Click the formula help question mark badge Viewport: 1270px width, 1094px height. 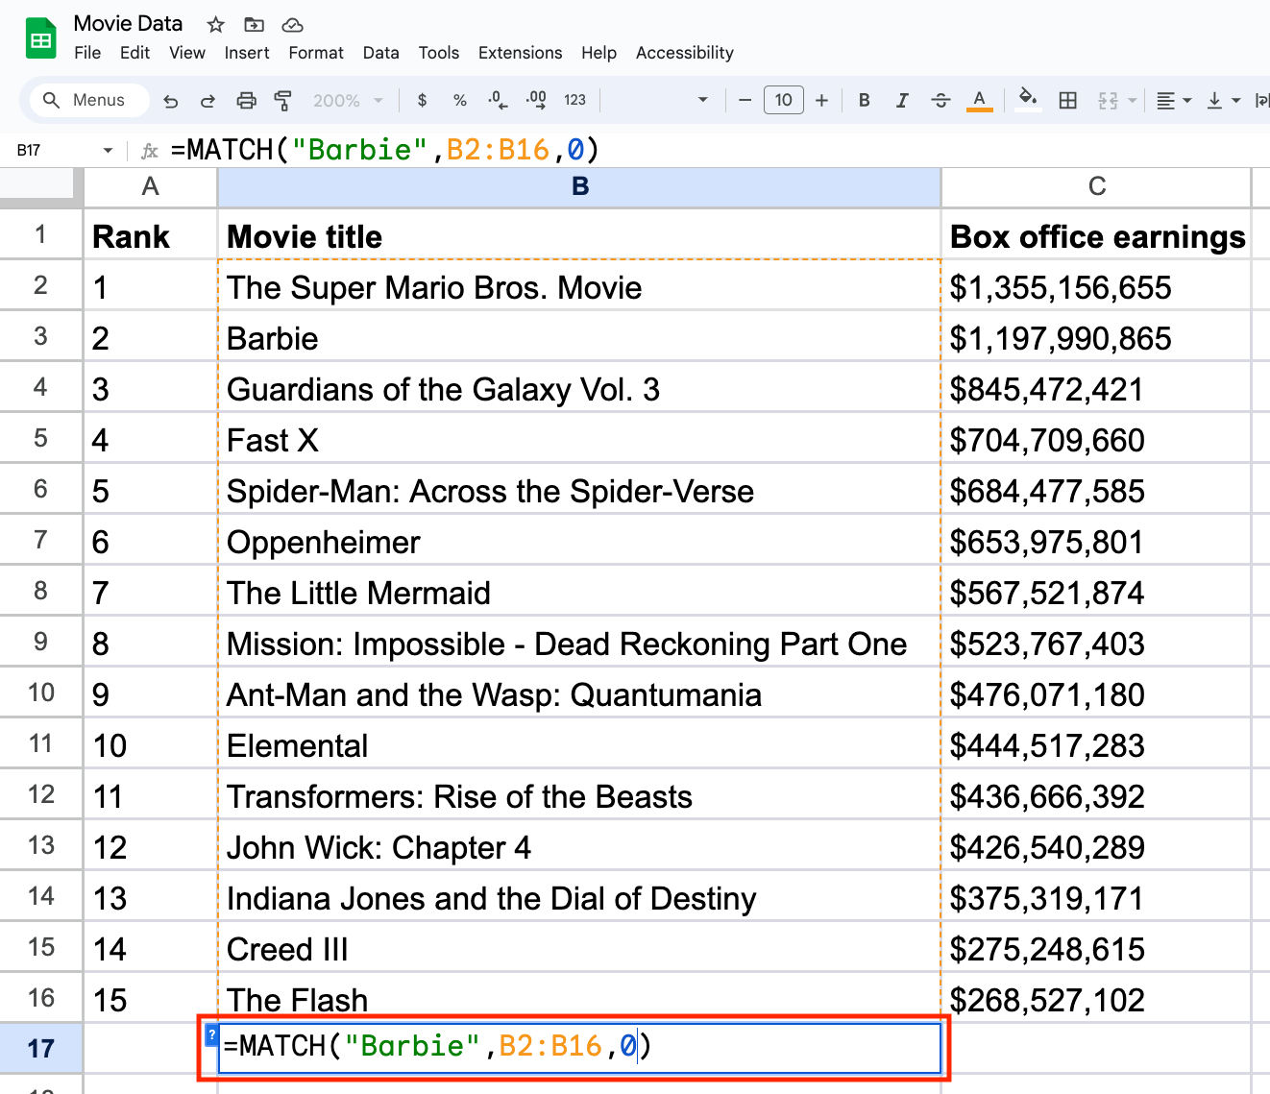point(212,1035)
